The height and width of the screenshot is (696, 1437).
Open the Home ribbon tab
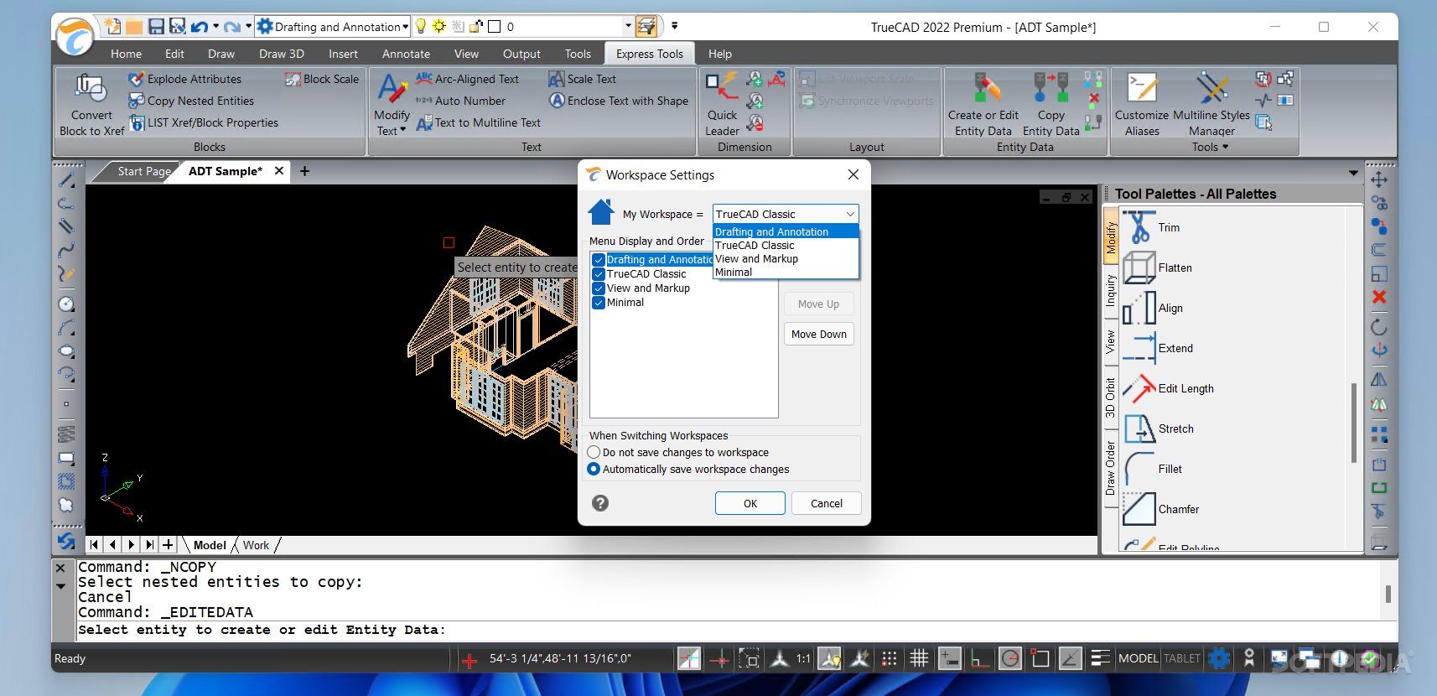click(126, 54)
